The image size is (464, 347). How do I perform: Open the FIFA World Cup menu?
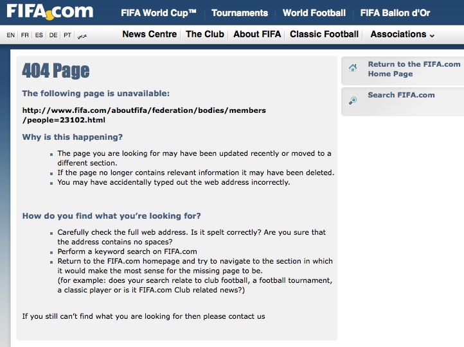click(x=158, y=13)
